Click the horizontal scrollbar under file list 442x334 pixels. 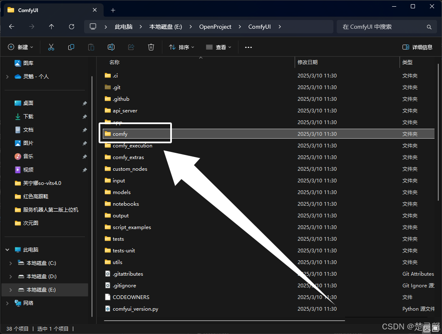[x=224, y=320]
